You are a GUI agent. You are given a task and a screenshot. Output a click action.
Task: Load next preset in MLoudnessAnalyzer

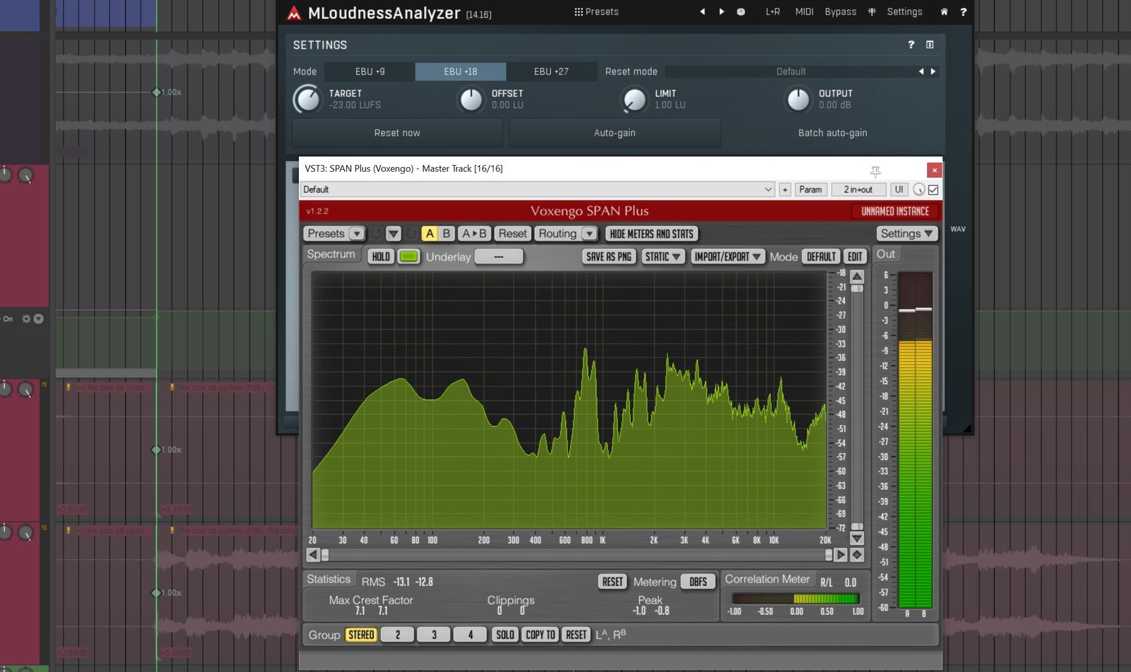(x=722, y=11)
